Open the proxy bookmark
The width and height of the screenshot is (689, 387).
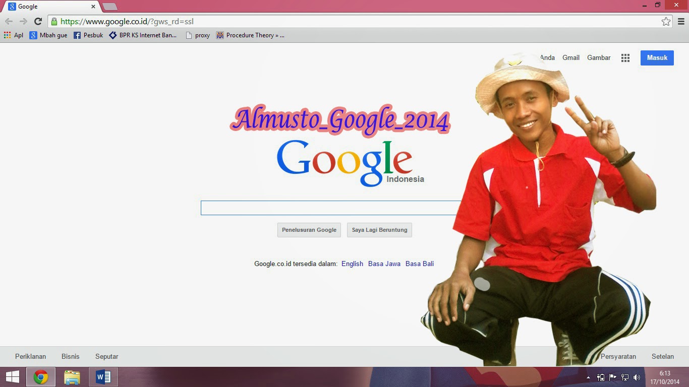coord(198,35)
